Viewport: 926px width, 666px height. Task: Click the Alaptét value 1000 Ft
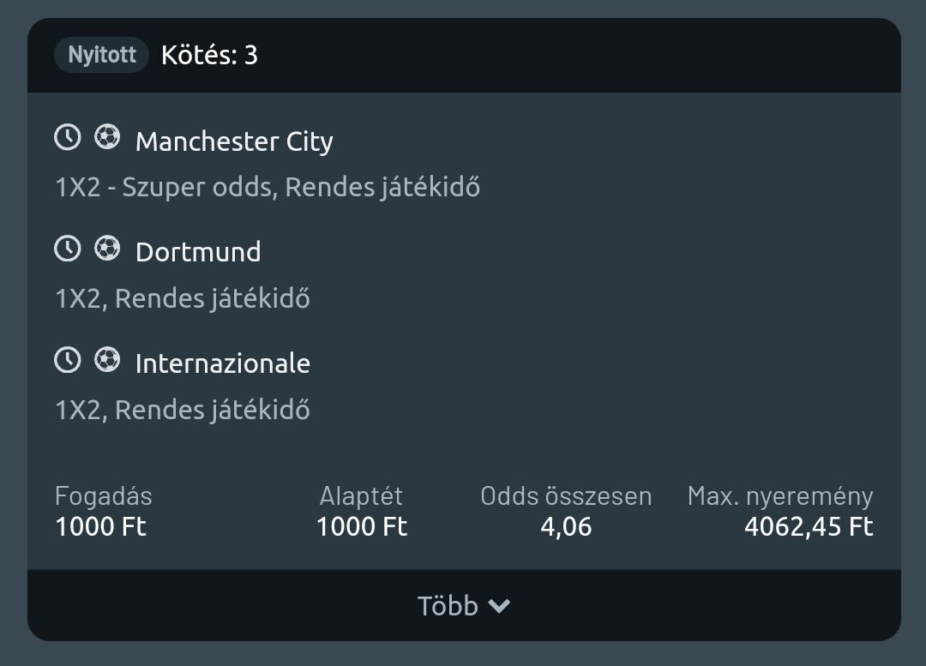pos(362,526)
